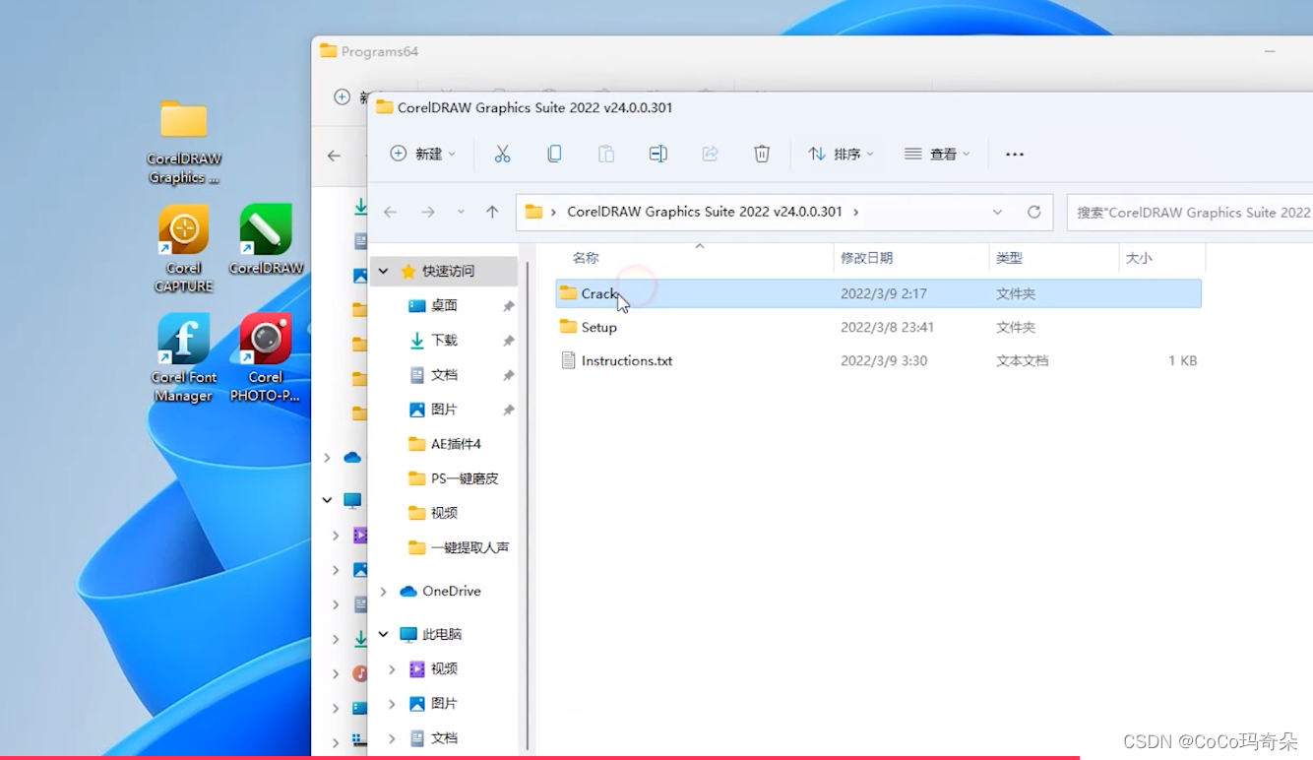Select 桌面 in quick access
Image resolution: width=1313 pixels, height=760 pixels.
pos(444,306)
